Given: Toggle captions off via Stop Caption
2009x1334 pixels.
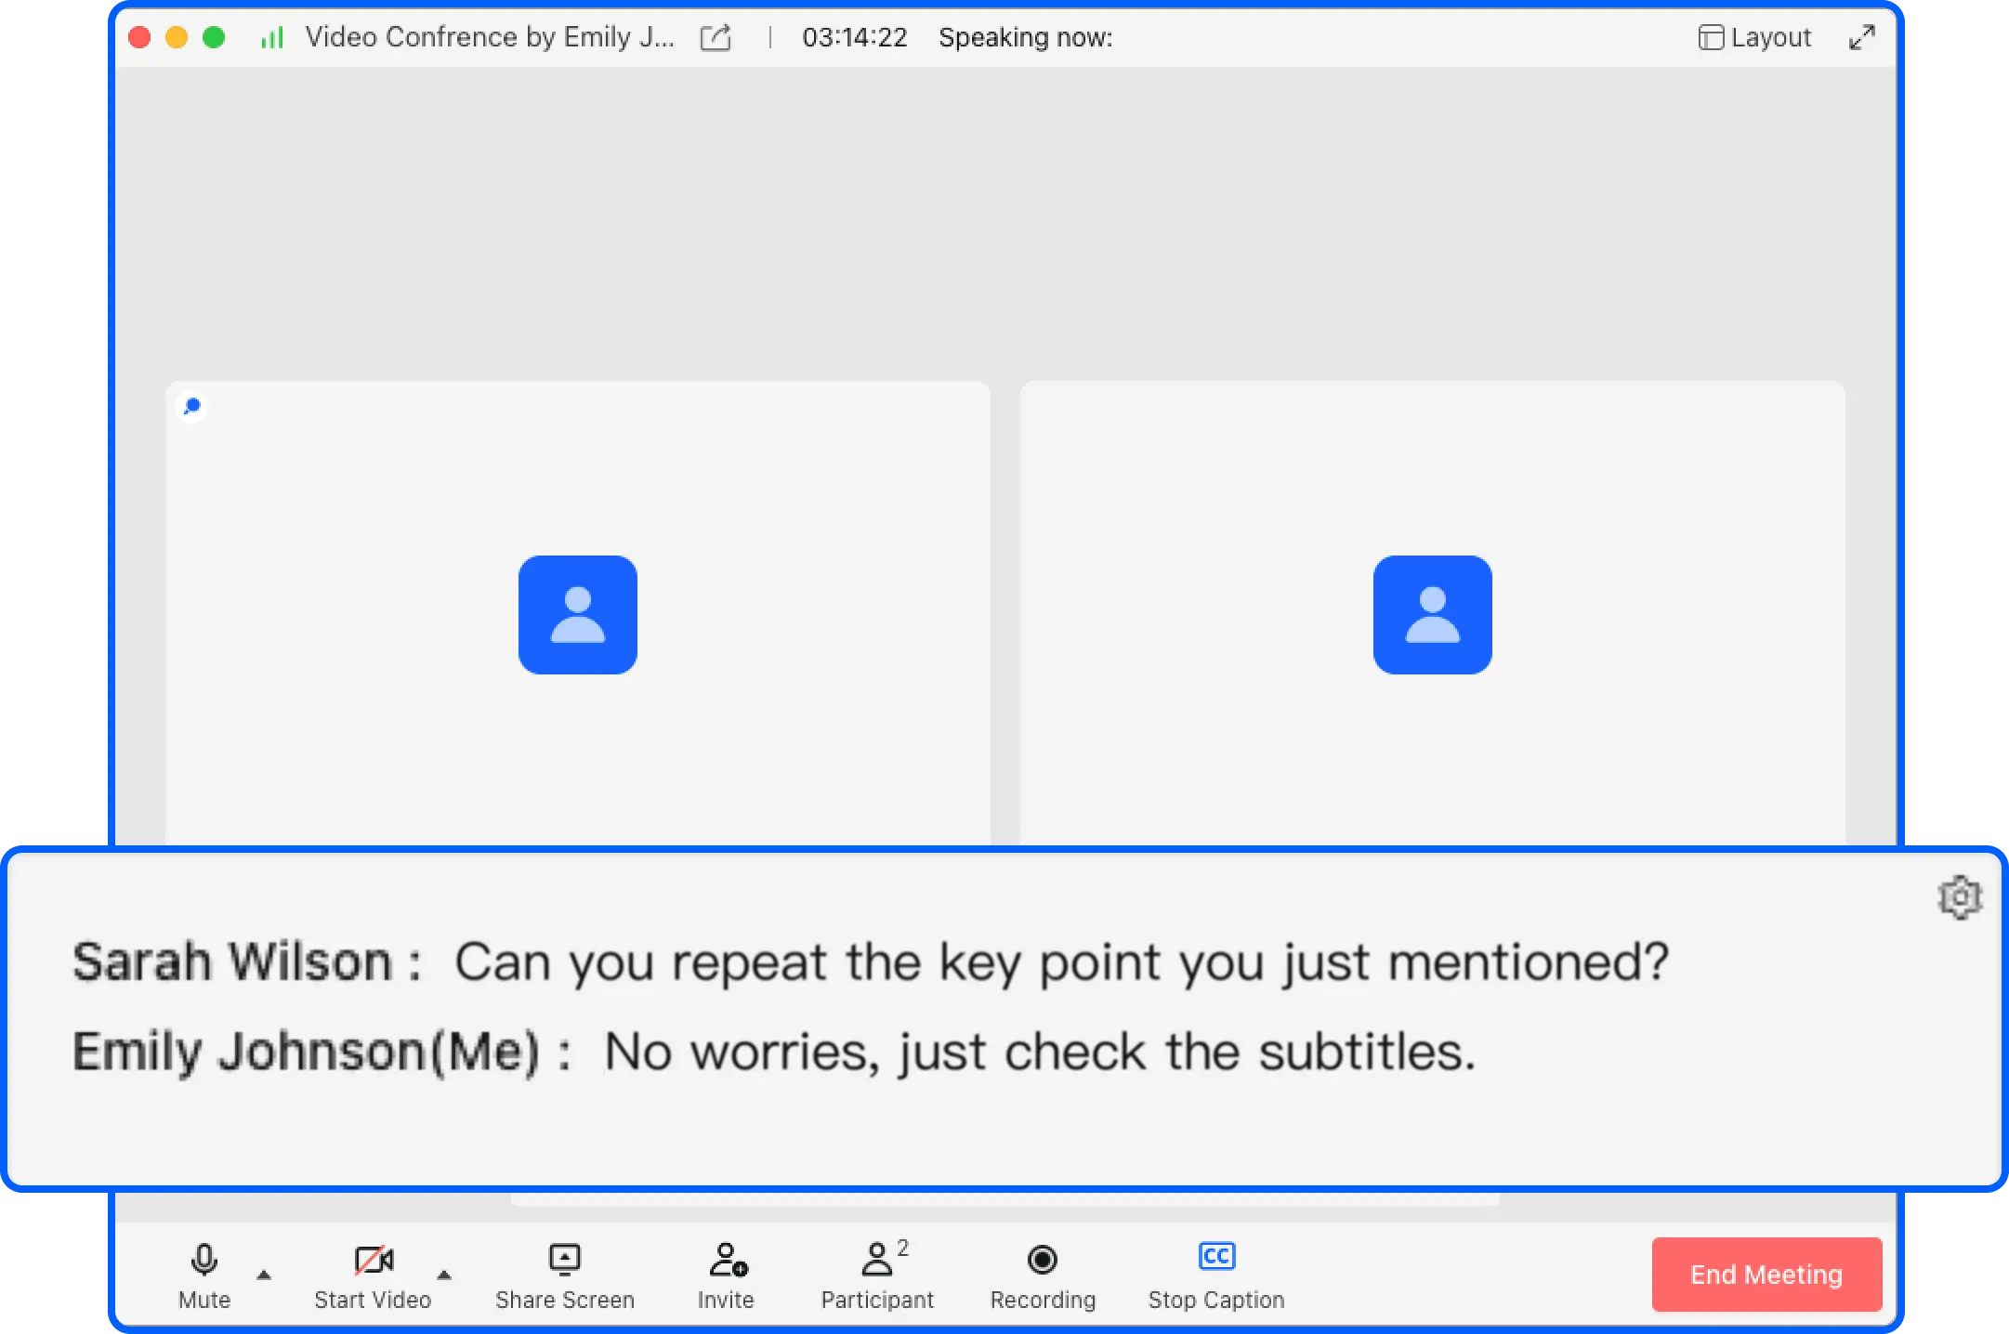Looking at the screenshot, I should [1217, 1256].
